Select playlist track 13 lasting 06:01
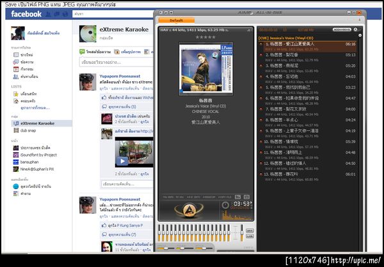 307,176
